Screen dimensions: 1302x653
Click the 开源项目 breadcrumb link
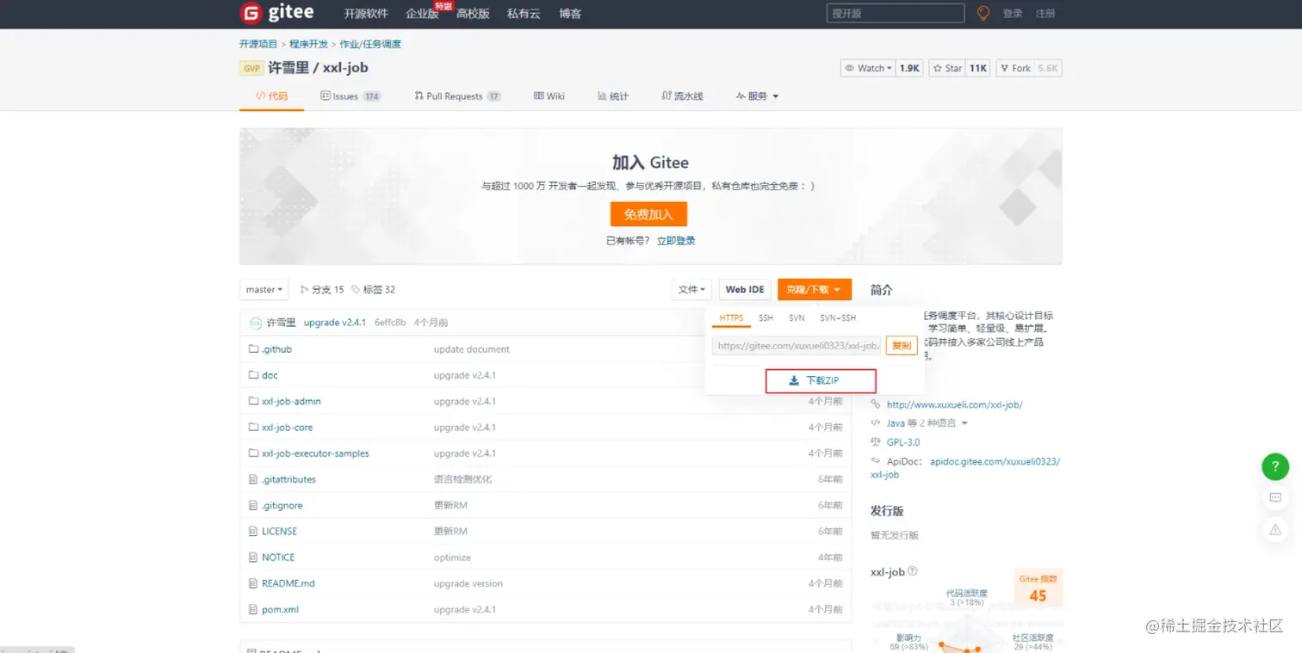pos(258,44)
